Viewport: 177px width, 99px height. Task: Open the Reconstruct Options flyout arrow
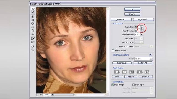coord(150,55)
